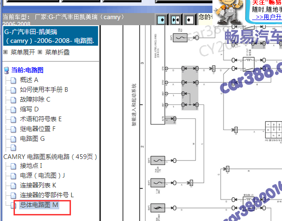282x221 pixels.
Task: Select 故障排除 C entry
Action: pos(35,99)
